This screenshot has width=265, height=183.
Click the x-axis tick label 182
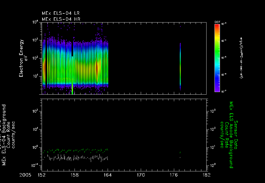point(207,175)
